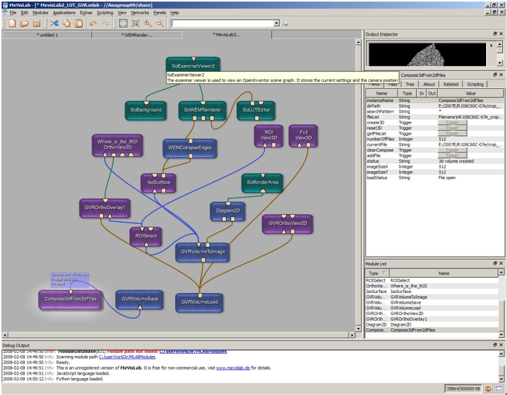507x395 pixels.
Task: Click inside the module search input field
Action: (x=223, y=23)
